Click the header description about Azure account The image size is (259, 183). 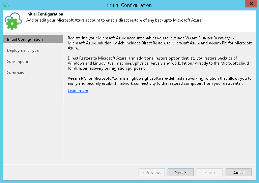click(x=114, y=20)
